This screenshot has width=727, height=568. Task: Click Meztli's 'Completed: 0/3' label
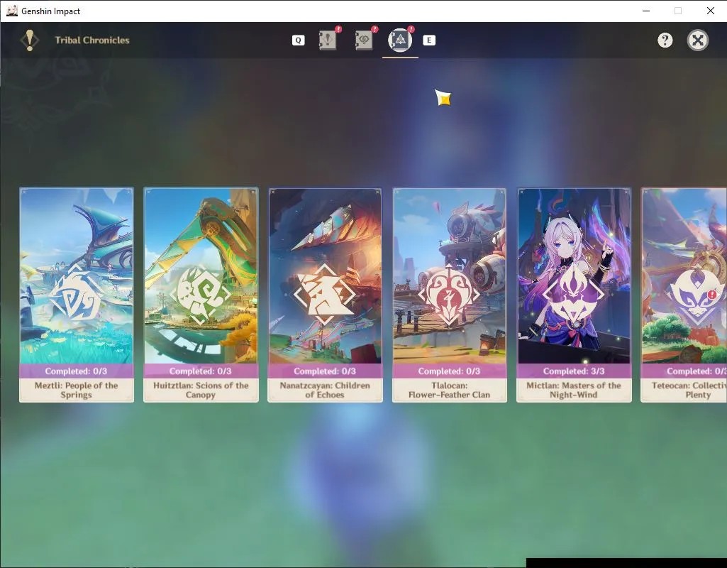(x=76, y=371)
